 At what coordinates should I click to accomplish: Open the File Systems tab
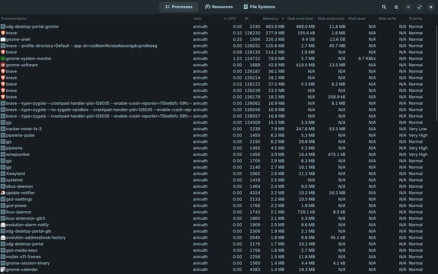click(259, 7)
